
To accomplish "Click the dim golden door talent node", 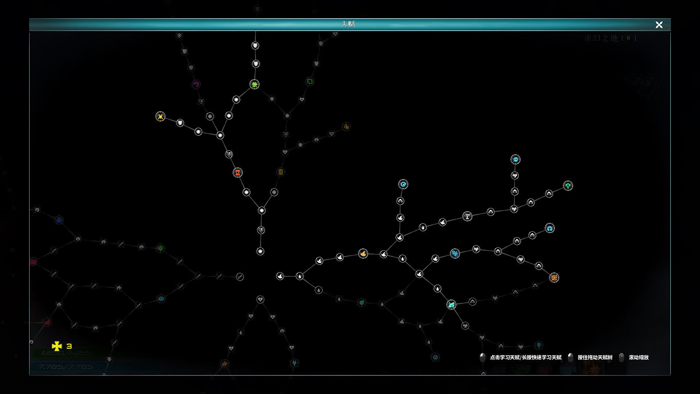I will [280, 172].
